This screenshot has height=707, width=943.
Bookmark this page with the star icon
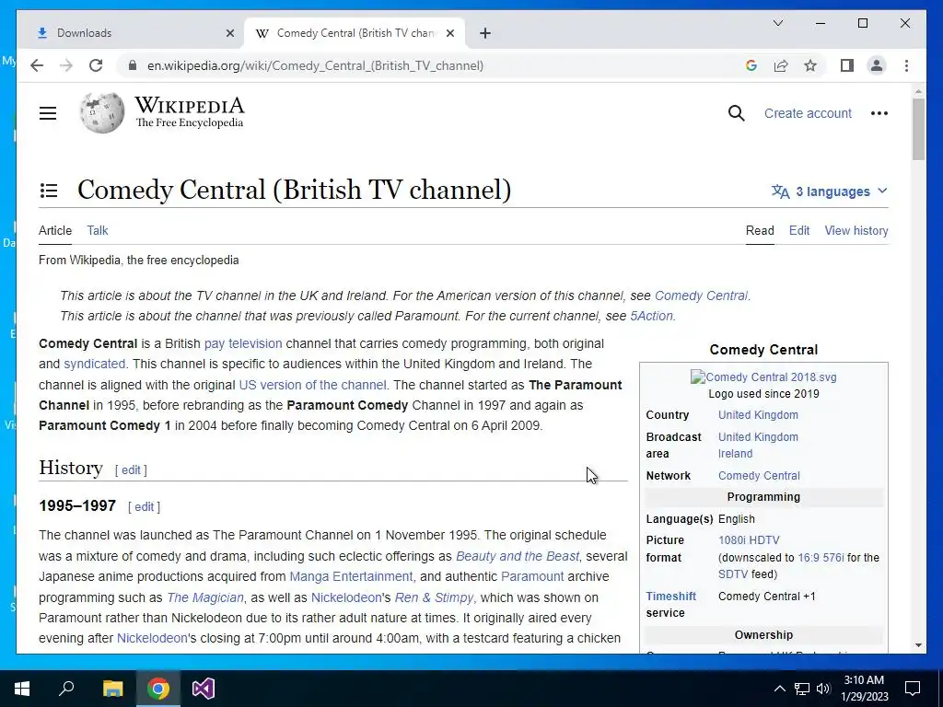[810, 65]
